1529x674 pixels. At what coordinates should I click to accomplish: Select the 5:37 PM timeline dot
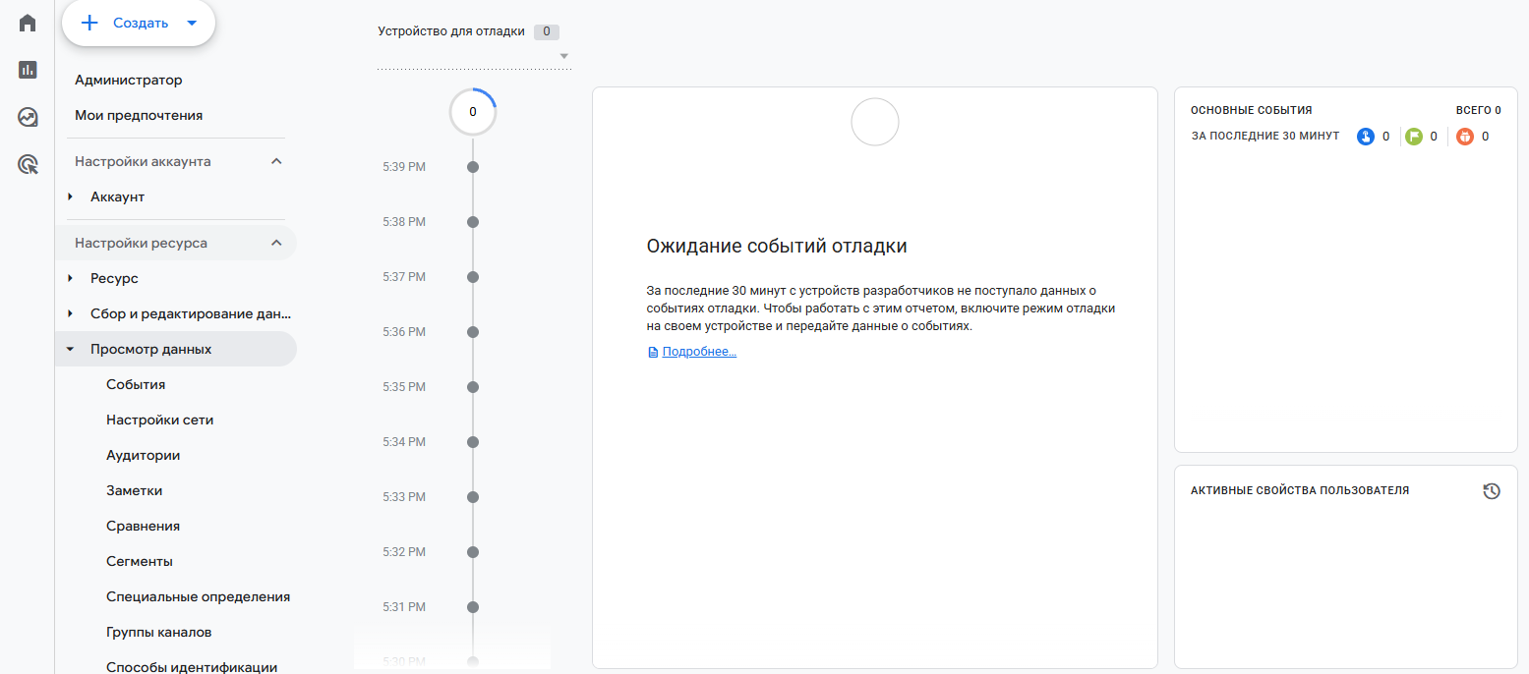[473, 277]
